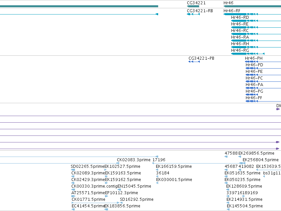Click the Hr46 gene label

(228, 3)
